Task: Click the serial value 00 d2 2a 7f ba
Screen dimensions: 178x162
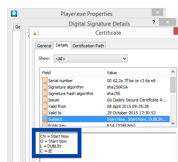Action: tap(131, 81)
